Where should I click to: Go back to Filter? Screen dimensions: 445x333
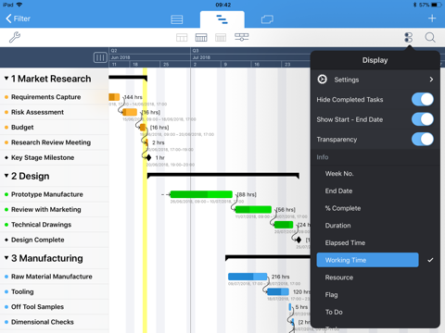tap(19, 18)
